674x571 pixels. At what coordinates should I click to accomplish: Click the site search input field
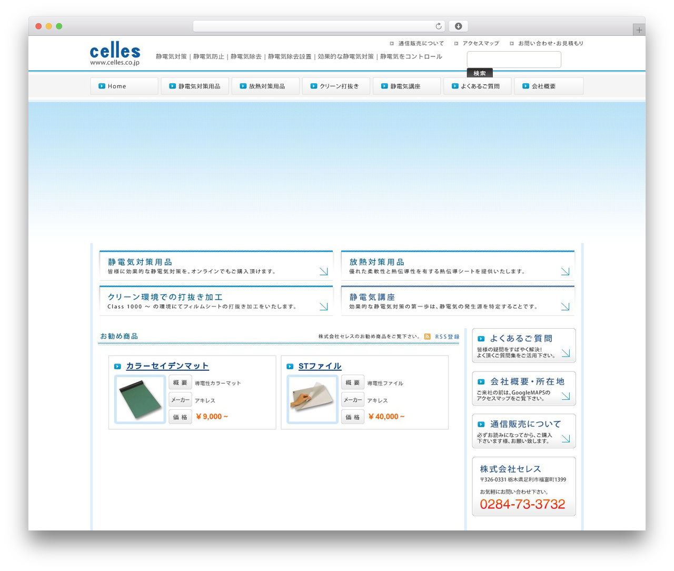click(514, 60)
